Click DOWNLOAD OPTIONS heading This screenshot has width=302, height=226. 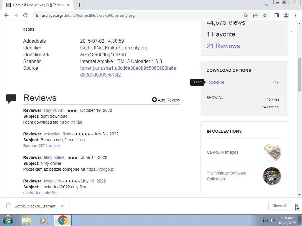tap(229, 70)
